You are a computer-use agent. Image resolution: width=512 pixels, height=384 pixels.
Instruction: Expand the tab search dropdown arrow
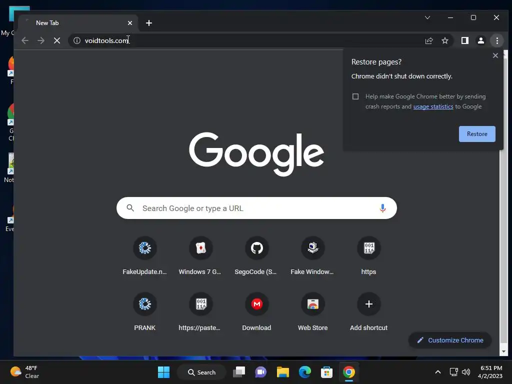coord(427,17)
